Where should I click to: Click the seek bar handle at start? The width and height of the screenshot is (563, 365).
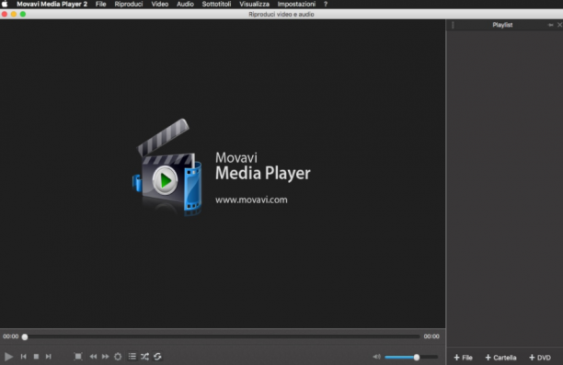(x=25, y=337)
